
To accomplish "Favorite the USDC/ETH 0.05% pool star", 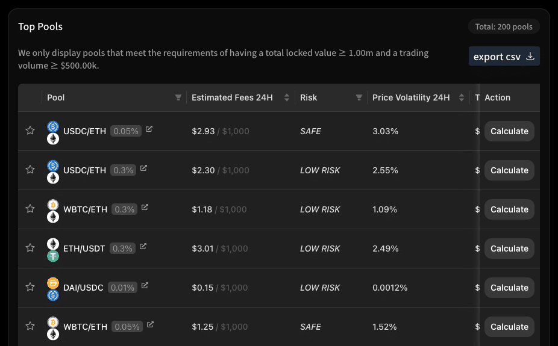I will (30, 131).
